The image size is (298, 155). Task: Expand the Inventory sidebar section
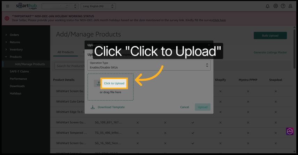tap(16, 50)
